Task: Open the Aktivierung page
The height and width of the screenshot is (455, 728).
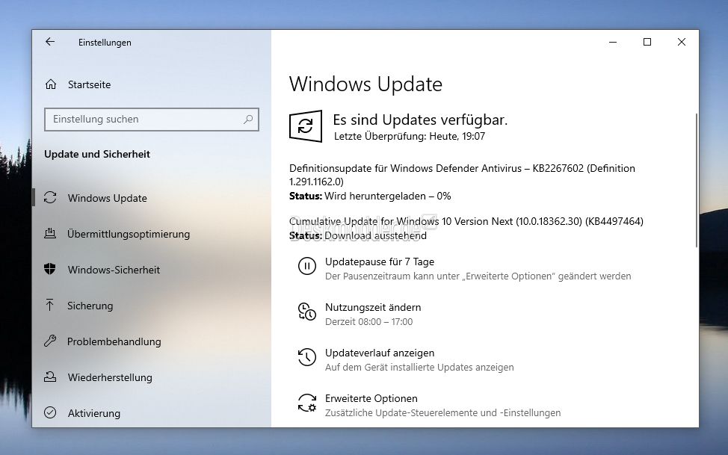Action: pyautogui.click(x=93, y=413)
